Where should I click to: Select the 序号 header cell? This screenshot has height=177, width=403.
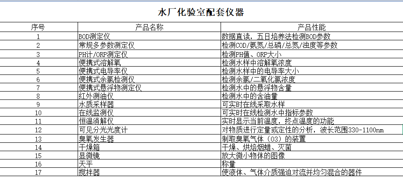[38, 27]
